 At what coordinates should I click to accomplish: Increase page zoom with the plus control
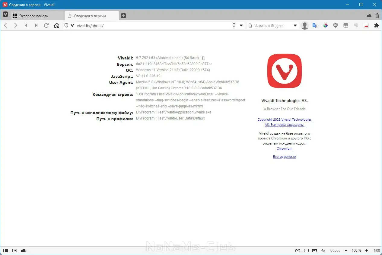366,250
